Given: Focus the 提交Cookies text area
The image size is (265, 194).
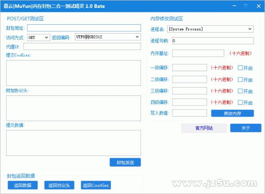Looking at the screenshot, I should coord(74,73).
